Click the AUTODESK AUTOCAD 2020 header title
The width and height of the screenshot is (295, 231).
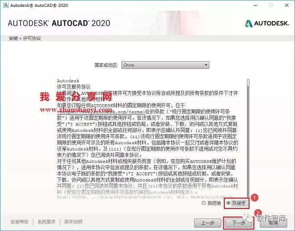59,23
